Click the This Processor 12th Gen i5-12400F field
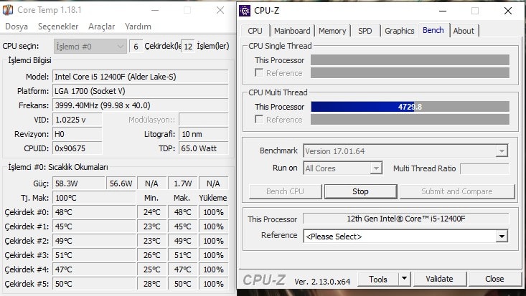Screen dimensions: 526x296 pos(406,219)
